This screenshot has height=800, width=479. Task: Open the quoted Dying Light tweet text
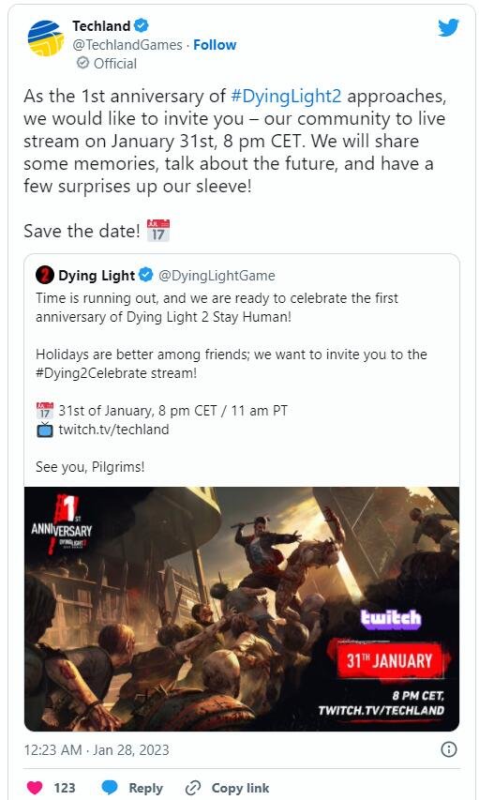click(232, 382)
